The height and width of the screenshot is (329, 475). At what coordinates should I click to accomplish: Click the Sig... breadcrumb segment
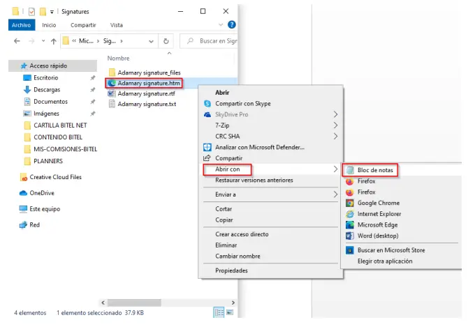110,41
